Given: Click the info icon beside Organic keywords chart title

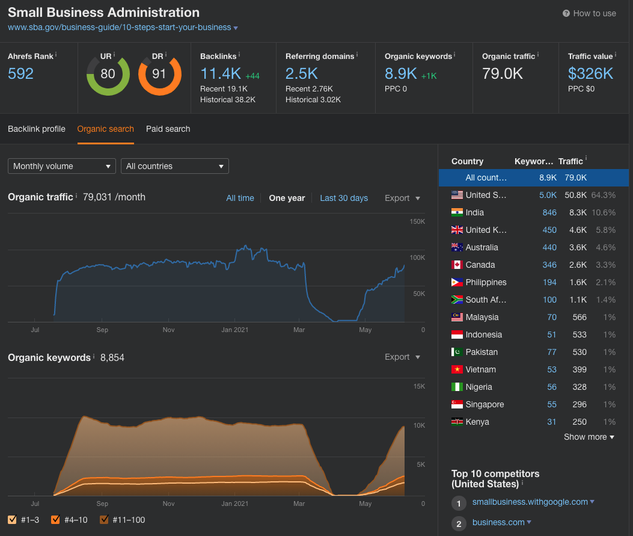Looking at the screenshot, I should (95, 357).
